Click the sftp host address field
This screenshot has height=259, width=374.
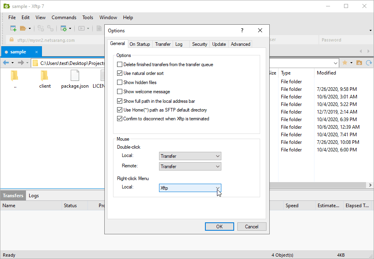(55, 40)
